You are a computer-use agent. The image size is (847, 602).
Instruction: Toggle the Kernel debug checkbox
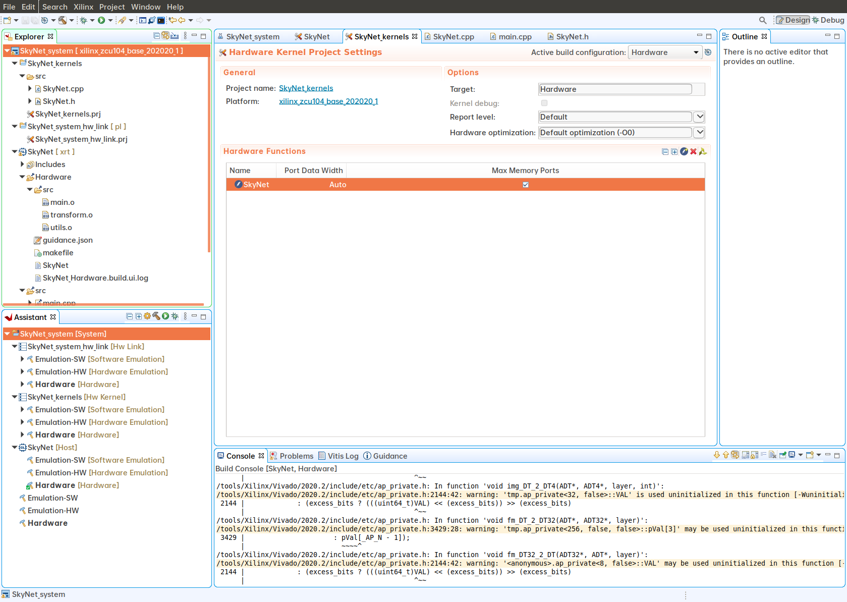(544, 103)
